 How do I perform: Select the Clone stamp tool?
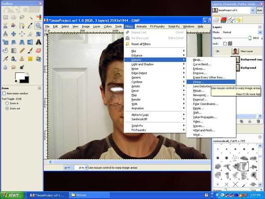(x=22, y=59)
